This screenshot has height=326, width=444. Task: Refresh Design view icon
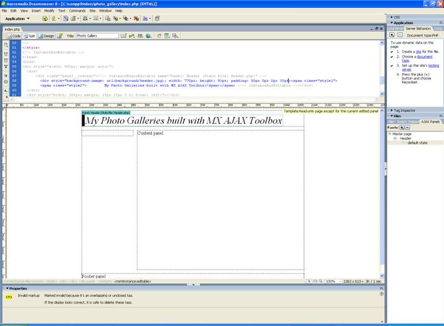click(159, 36)
